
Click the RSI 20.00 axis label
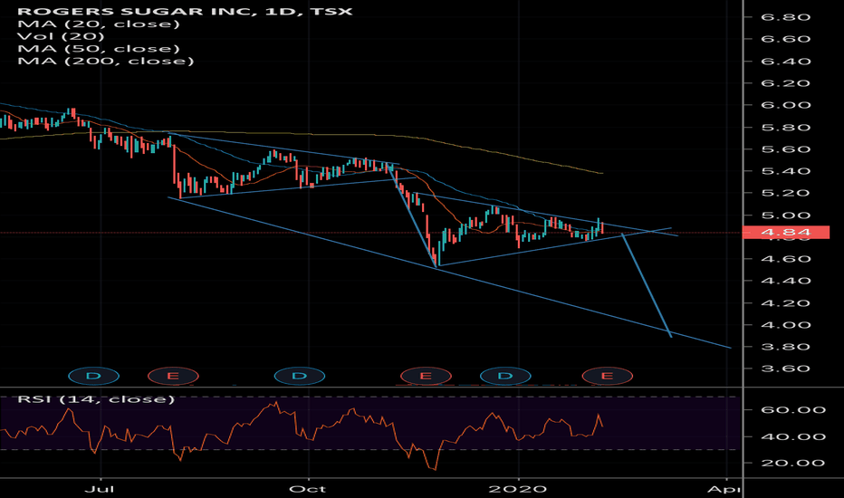tap(793, 463)
